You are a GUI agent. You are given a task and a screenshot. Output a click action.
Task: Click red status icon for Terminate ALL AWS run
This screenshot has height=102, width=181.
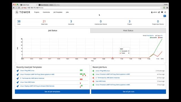[93, 78]
